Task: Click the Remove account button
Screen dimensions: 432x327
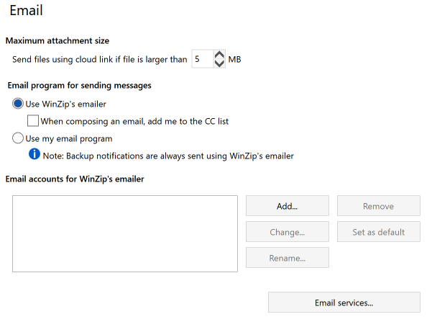Action: pyautogui.click(x=379, y=206)
